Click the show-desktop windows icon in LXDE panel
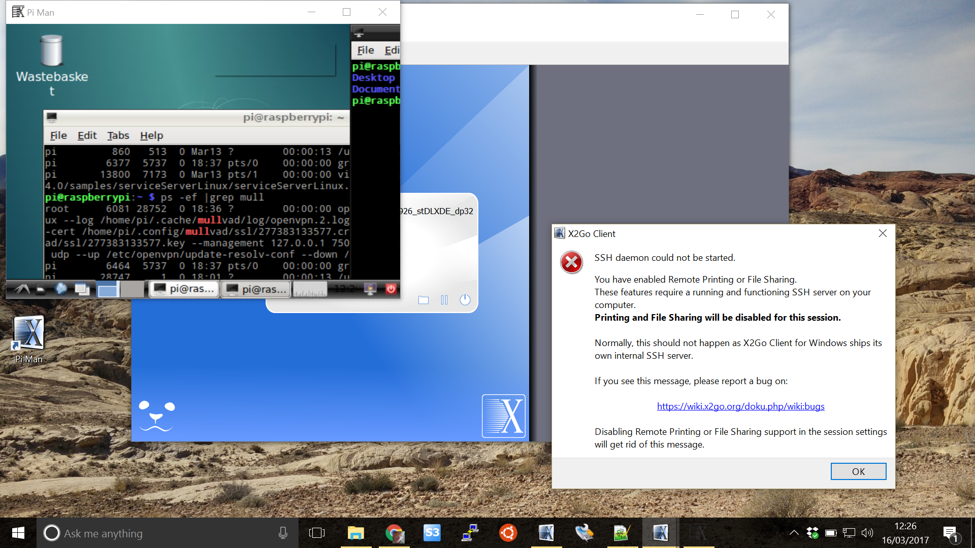 point(82,289)
